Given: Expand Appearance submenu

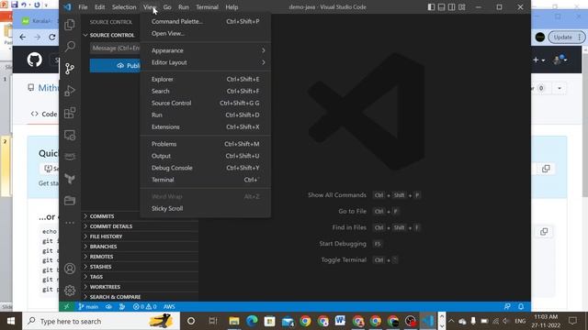Looking at the screenshot, I should tap(205, 50).
